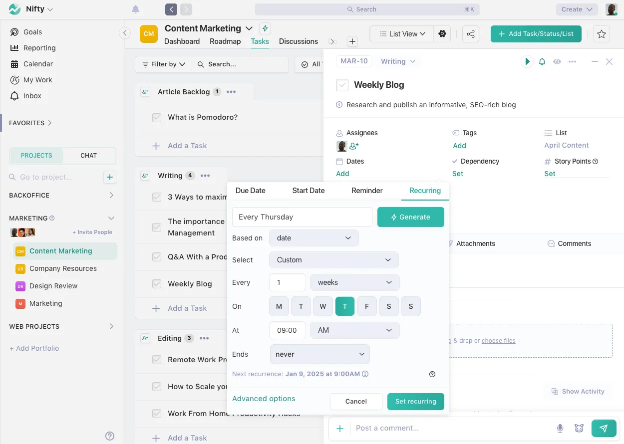This screenshot has height=444, width=624.
Task: Open the 'Based on' date dropdown
Action: tap(313, 238)
